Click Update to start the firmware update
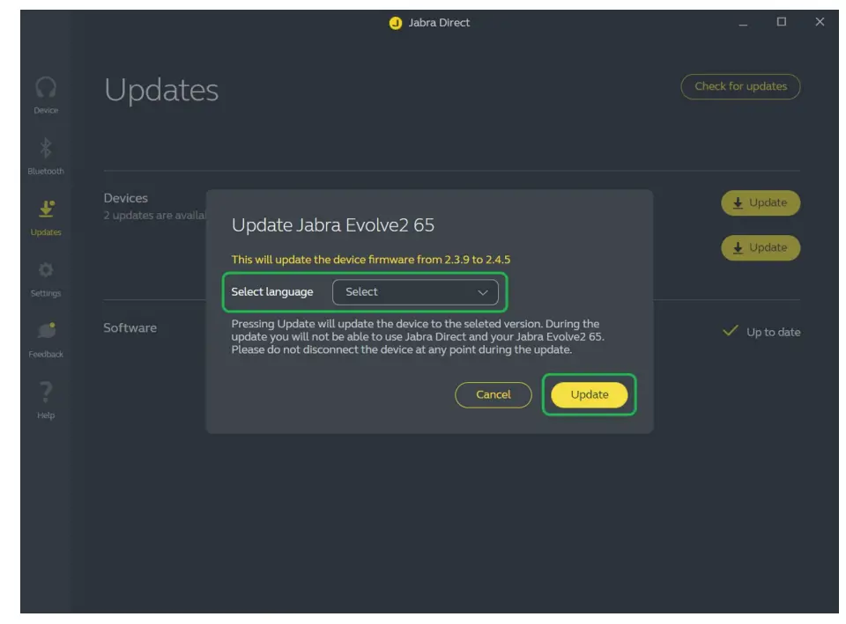The height and width of the screenshot is (624, 846). pyautogui.click(x=589, y=394)
